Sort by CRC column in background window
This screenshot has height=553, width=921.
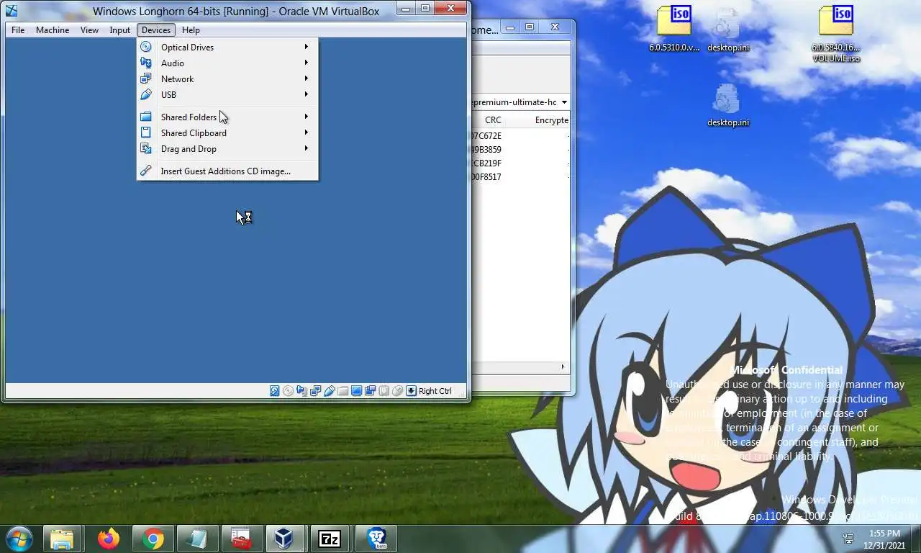pos(493,120)
